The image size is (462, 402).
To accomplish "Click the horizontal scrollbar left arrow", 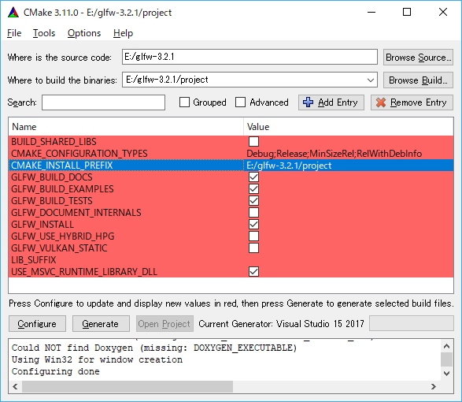I will 15,386.
